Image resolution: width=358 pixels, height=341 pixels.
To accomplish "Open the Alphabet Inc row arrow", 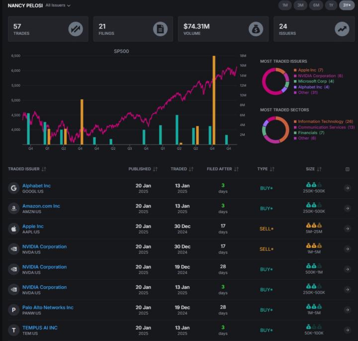I will point(347,188).
